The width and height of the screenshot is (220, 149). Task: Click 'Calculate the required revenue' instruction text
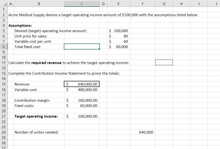(69, 63)
